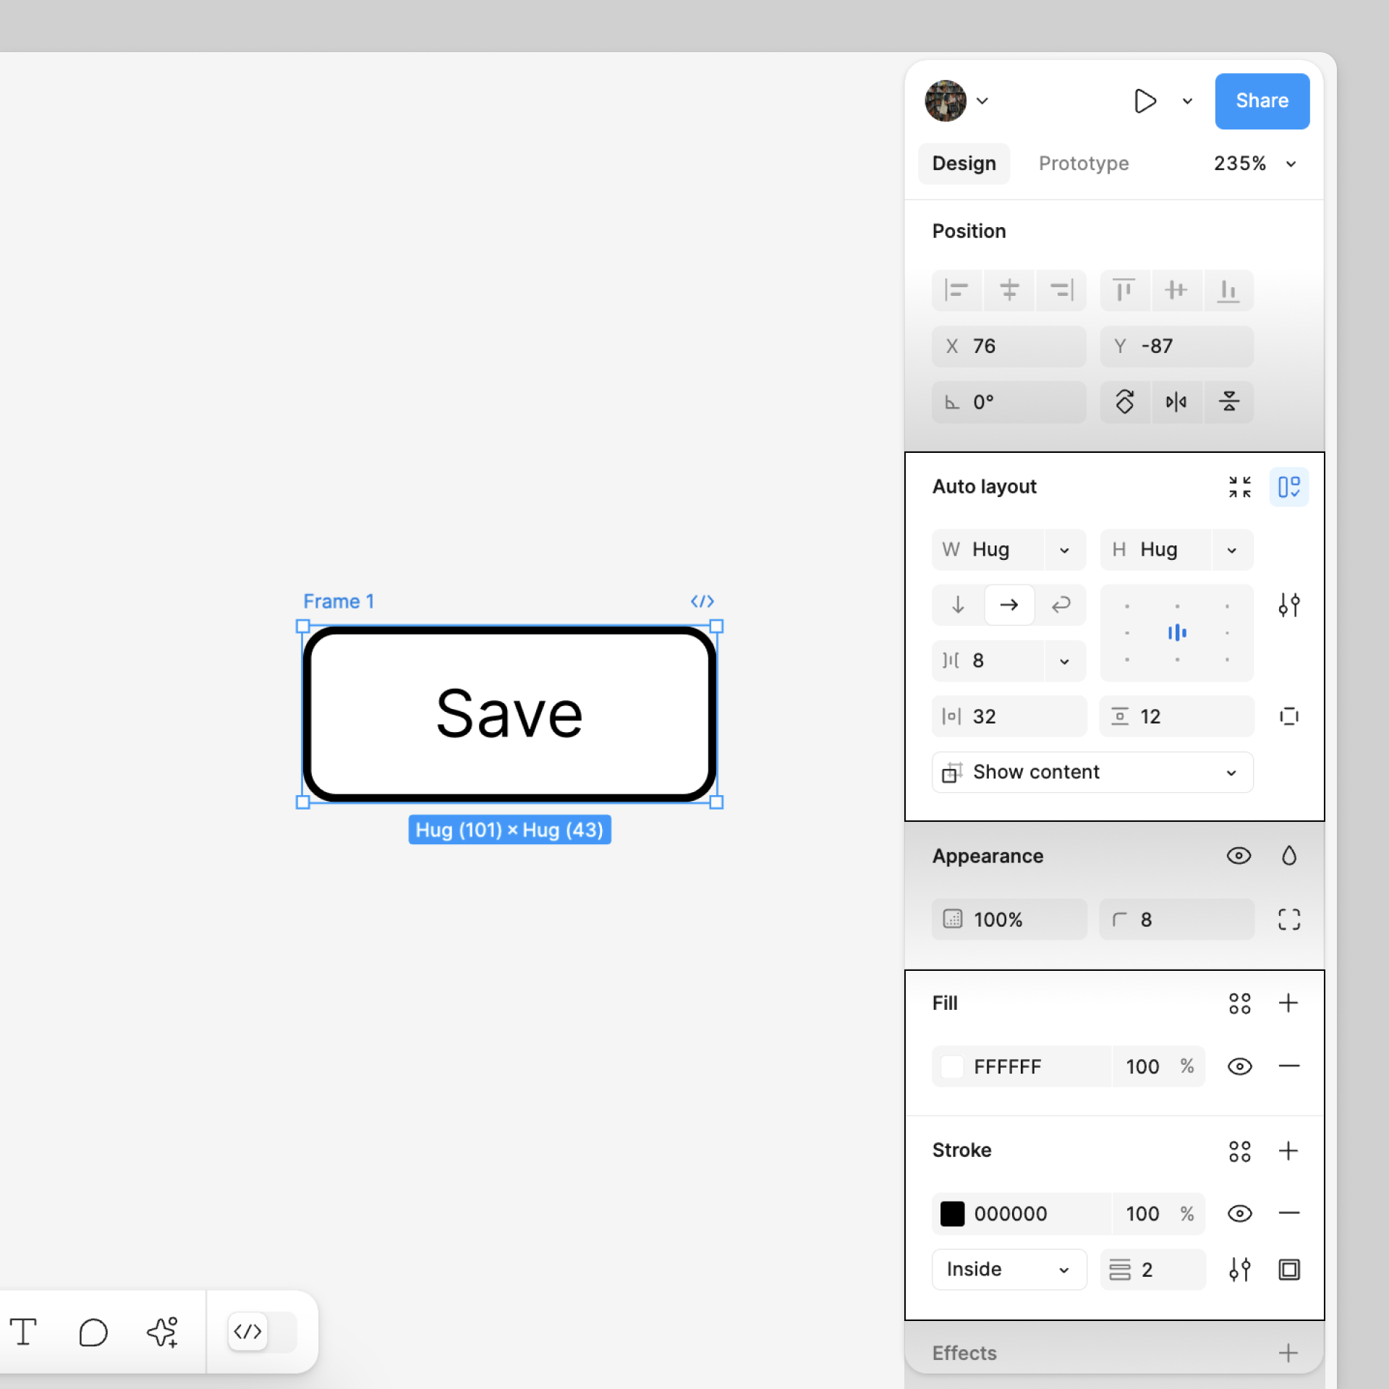Select the clip content toggle icon

[x=1290, y=716]
